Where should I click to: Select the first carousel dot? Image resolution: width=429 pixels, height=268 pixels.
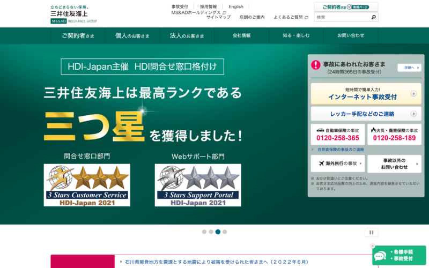[x=204, y=232]
